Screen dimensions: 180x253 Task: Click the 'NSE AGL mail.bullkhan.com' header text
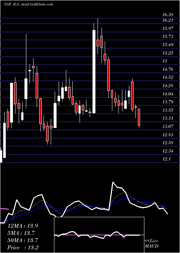tap(28, 4)
